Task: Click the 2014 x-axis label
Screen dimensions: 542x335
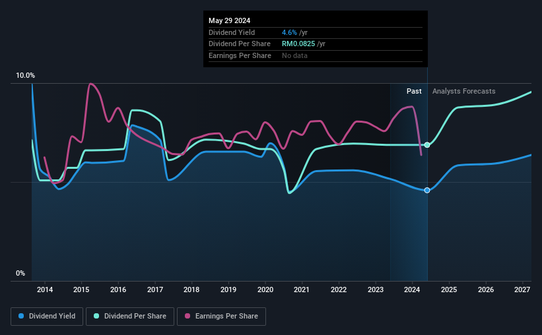Action: 45,289
